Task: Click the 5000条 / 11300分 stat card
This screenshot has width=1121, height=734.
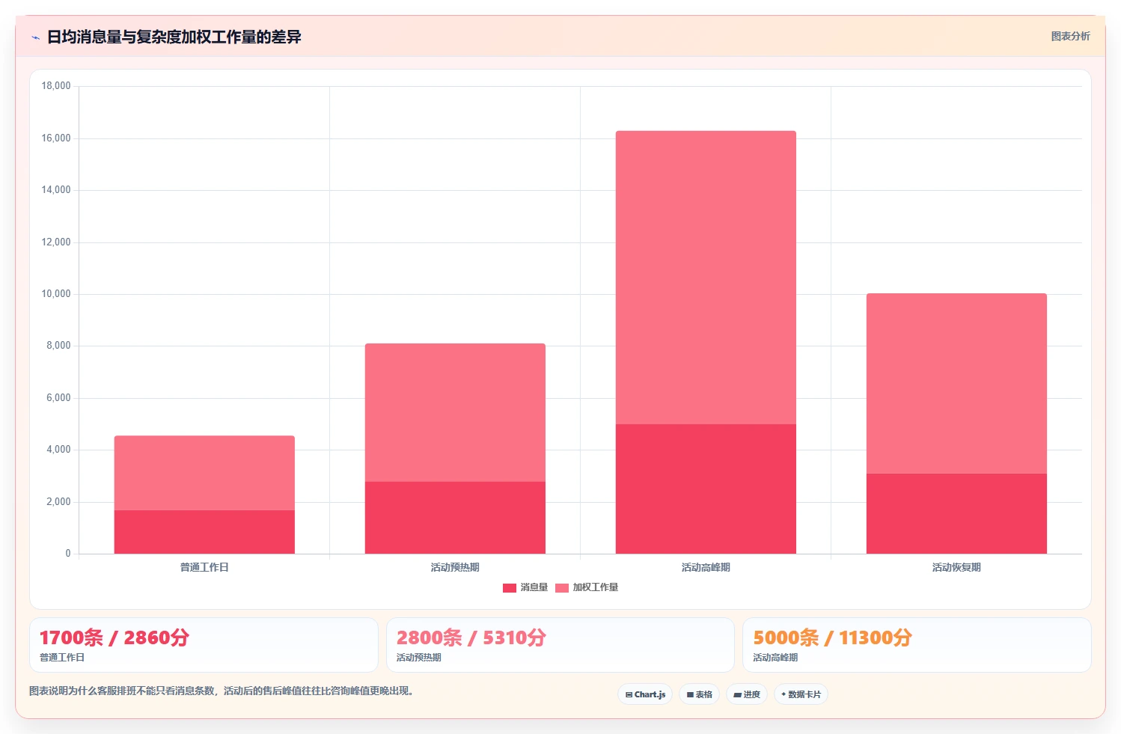Action: (917, 645)
